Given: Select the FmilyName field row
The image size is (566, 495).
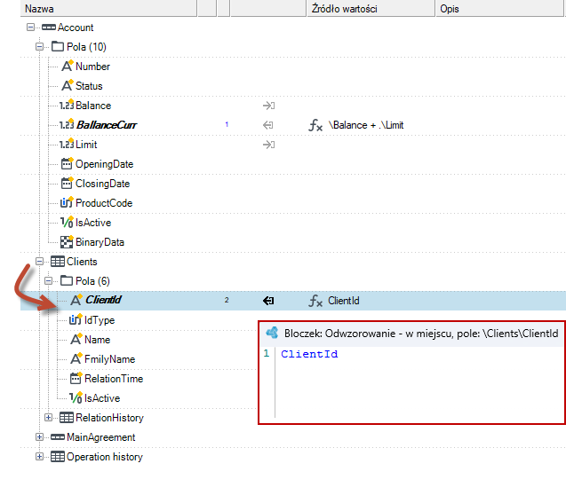Looking at the screenshot, I should point(110,358).
